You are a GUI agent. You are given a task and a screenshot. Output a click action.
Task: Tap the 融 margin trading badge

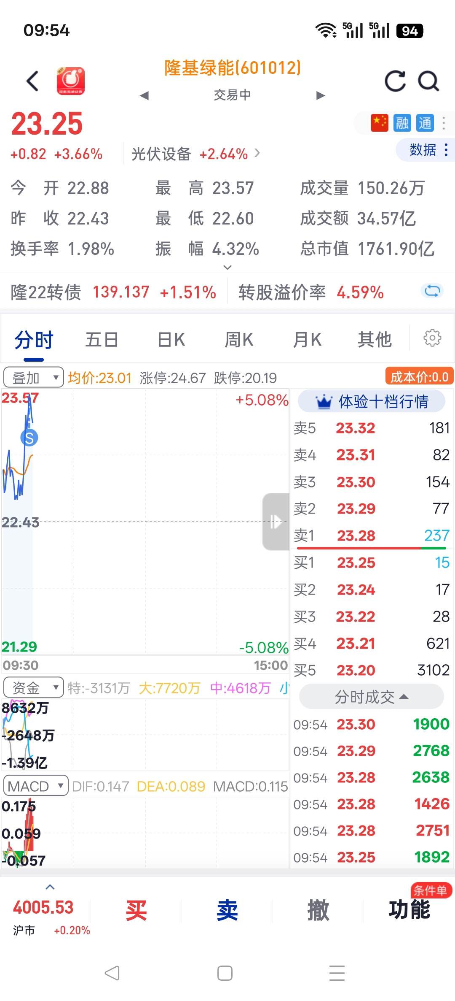click(x=402, y=123)
